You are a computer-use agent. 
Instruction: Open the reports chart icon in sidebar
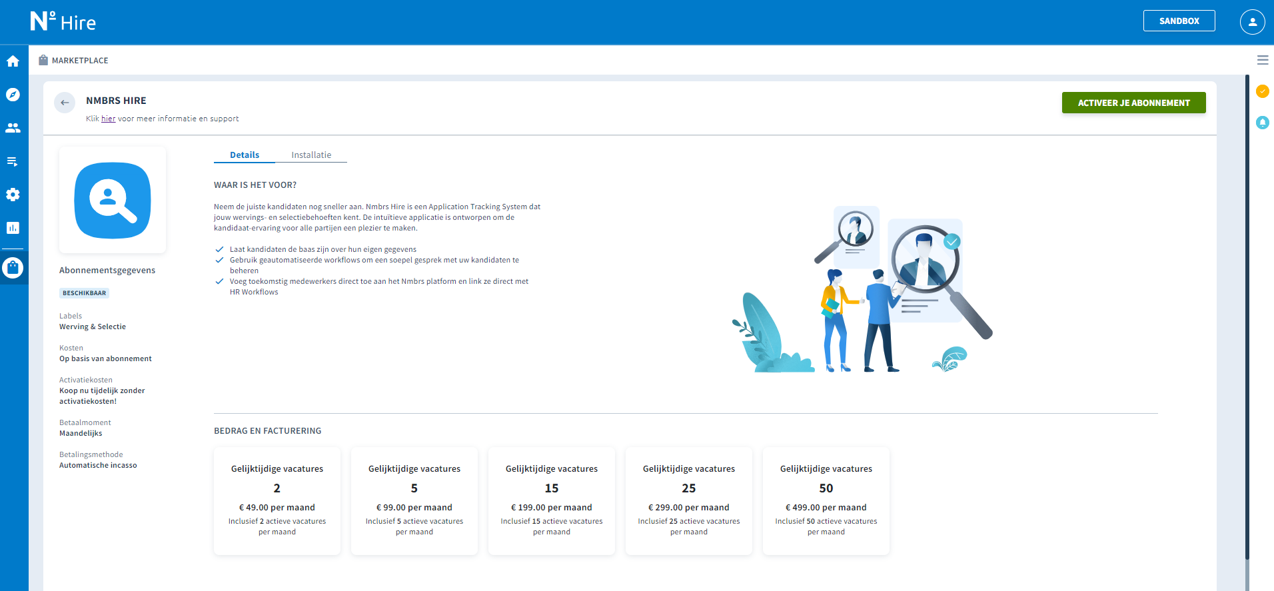13,228
